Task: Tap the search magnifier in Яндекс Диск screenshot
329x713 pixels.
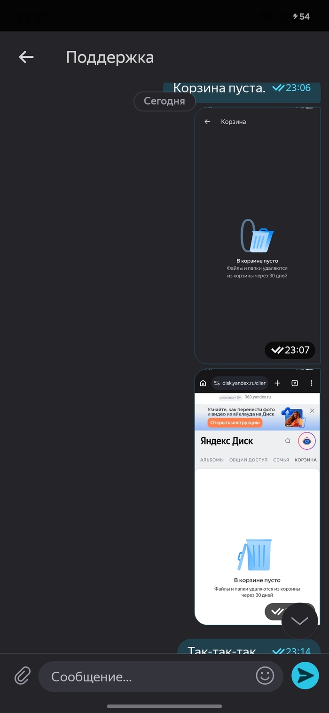Action: click(x=288, y=441)
